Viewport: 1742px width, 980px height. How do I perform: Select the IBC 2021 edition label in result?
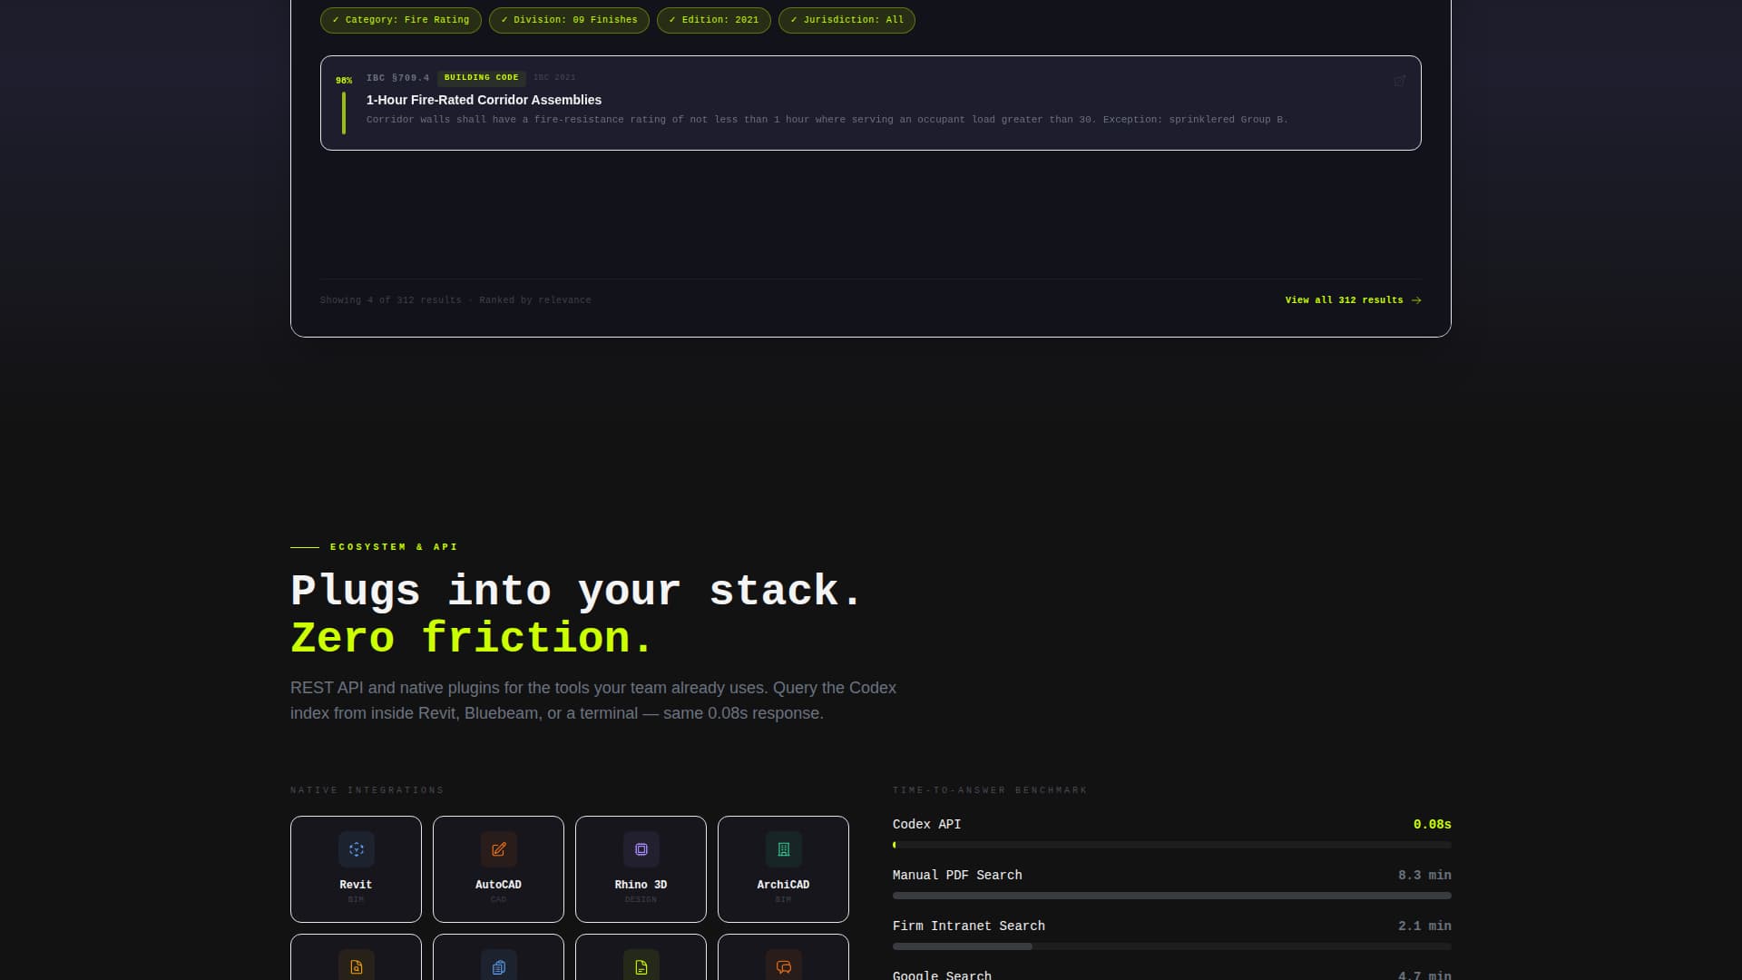[554, 78]
